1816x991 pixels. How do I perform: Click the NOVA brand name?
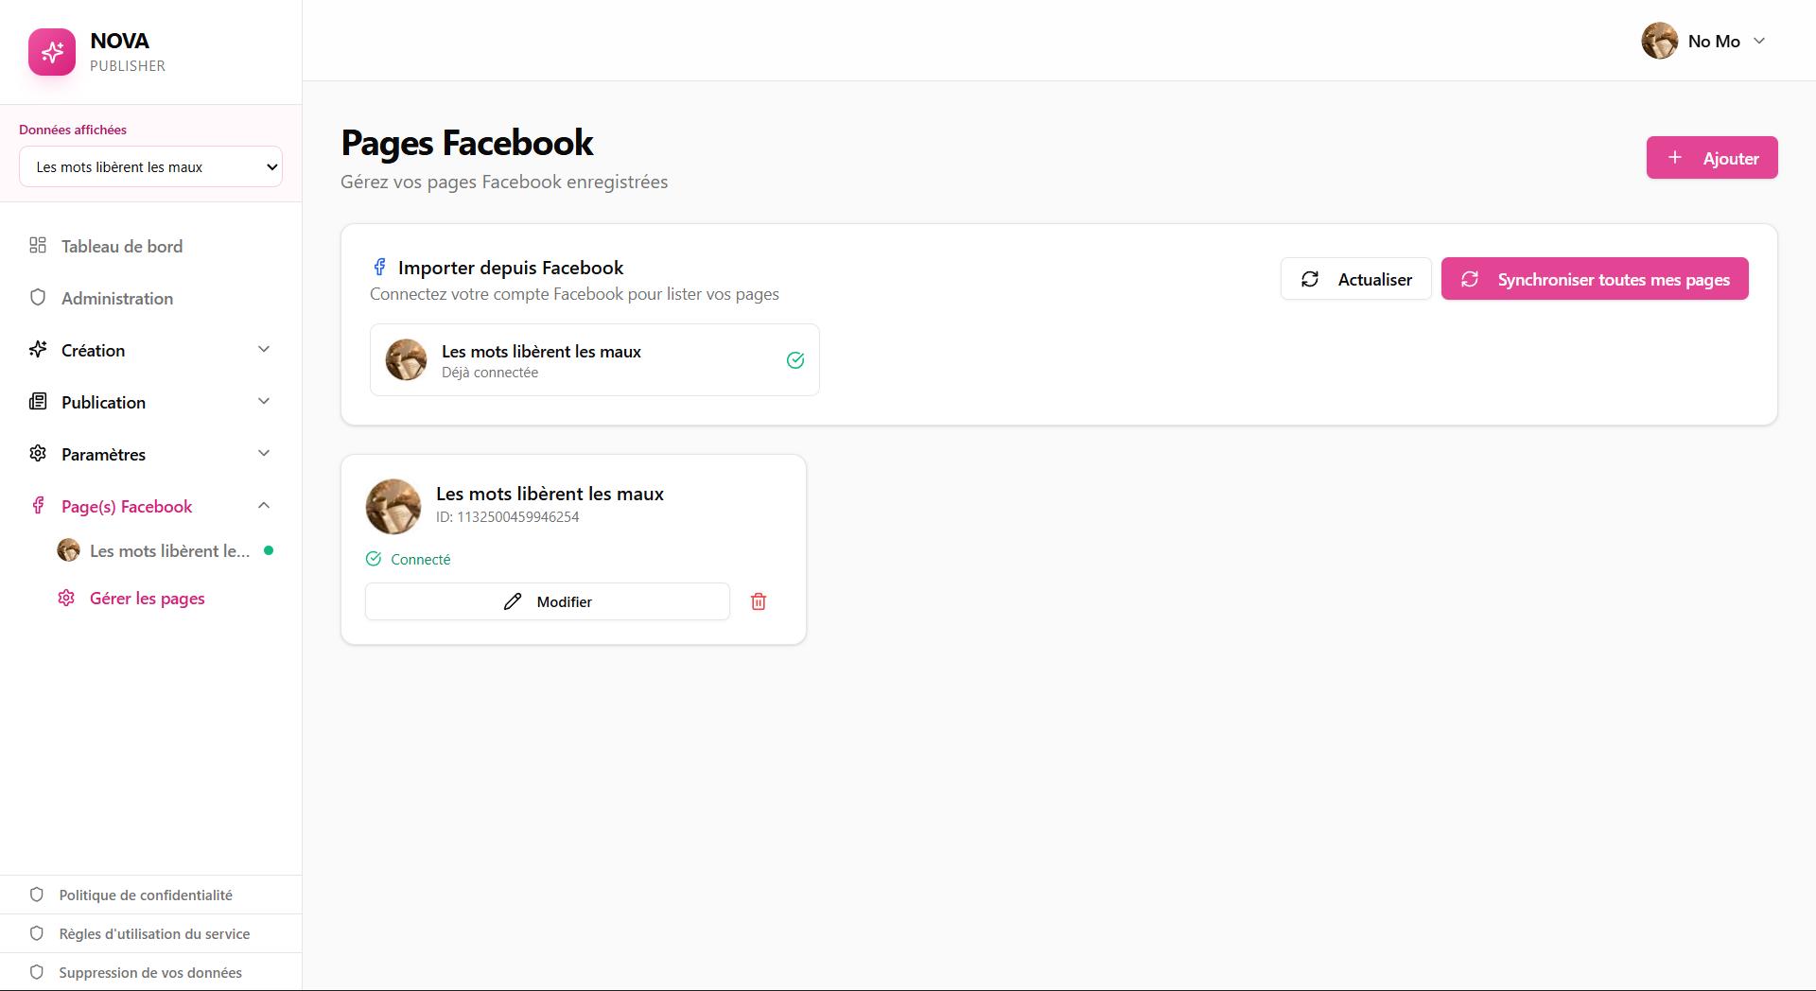(120, 41)
